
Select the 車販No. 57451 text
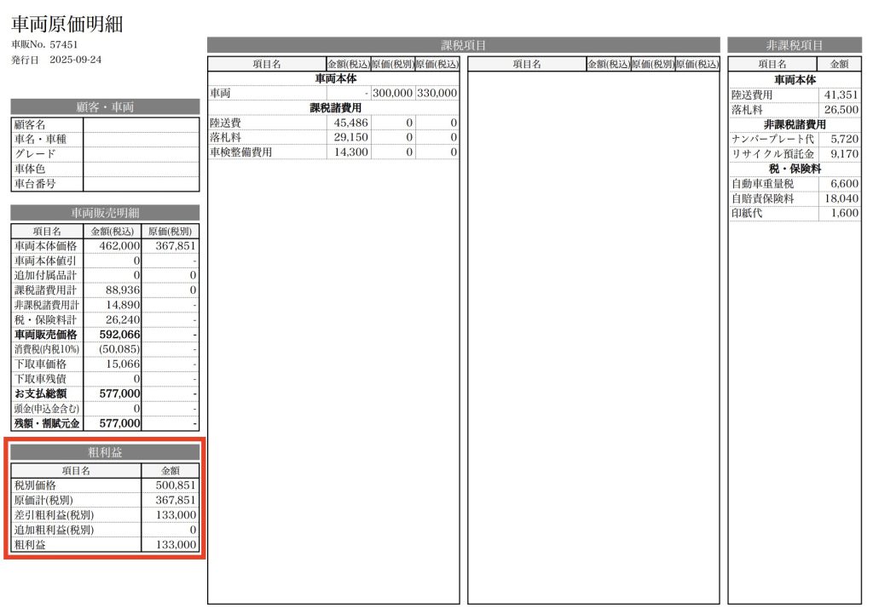tap(44, 44)
